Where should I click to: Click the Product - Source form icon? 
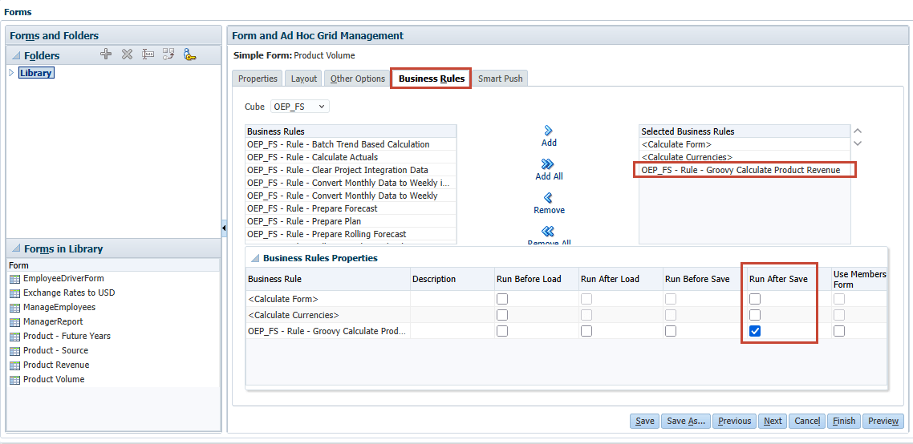(x=15, y=351)
